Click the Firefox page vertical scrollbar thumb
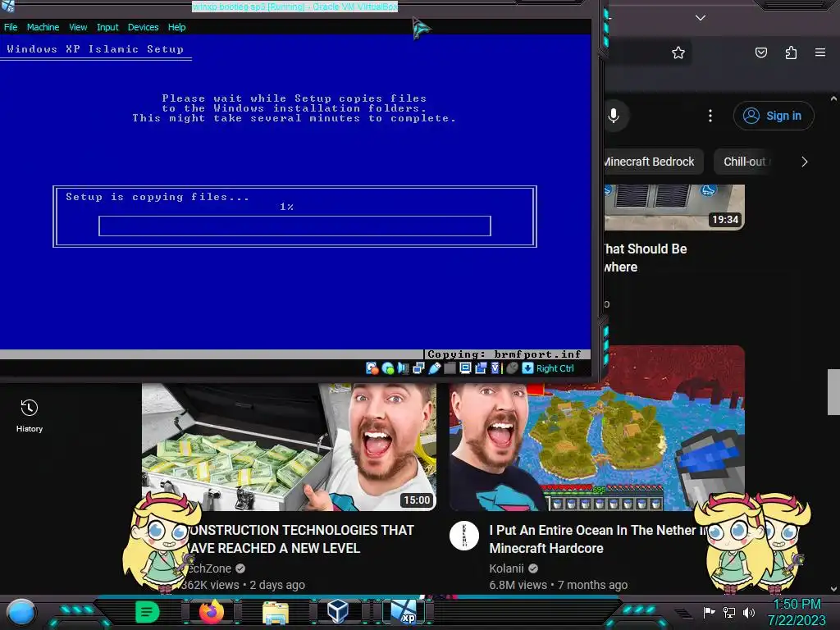Image resolution: width=840 pixels, height=630 pixels. point(833,391)
